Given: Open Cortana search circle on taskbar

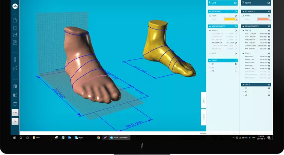Looking at the screenshot, I should point(21,138).
